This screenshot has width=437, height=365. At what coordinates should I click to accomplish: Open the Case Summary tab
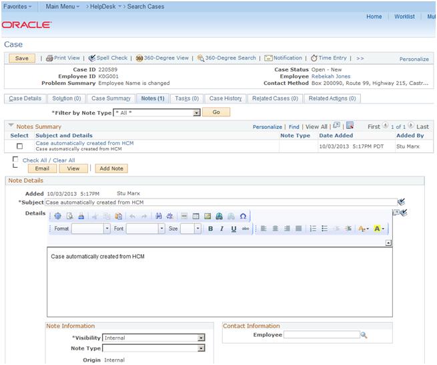click(111, 98)
